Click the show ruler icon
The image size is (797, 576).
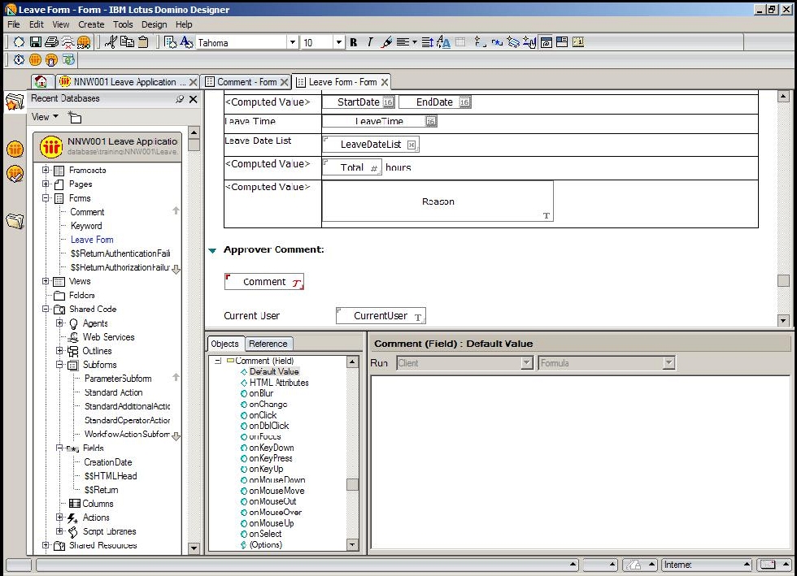578,42
